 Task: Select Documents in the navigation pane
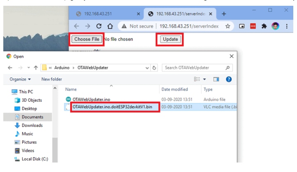32,117
